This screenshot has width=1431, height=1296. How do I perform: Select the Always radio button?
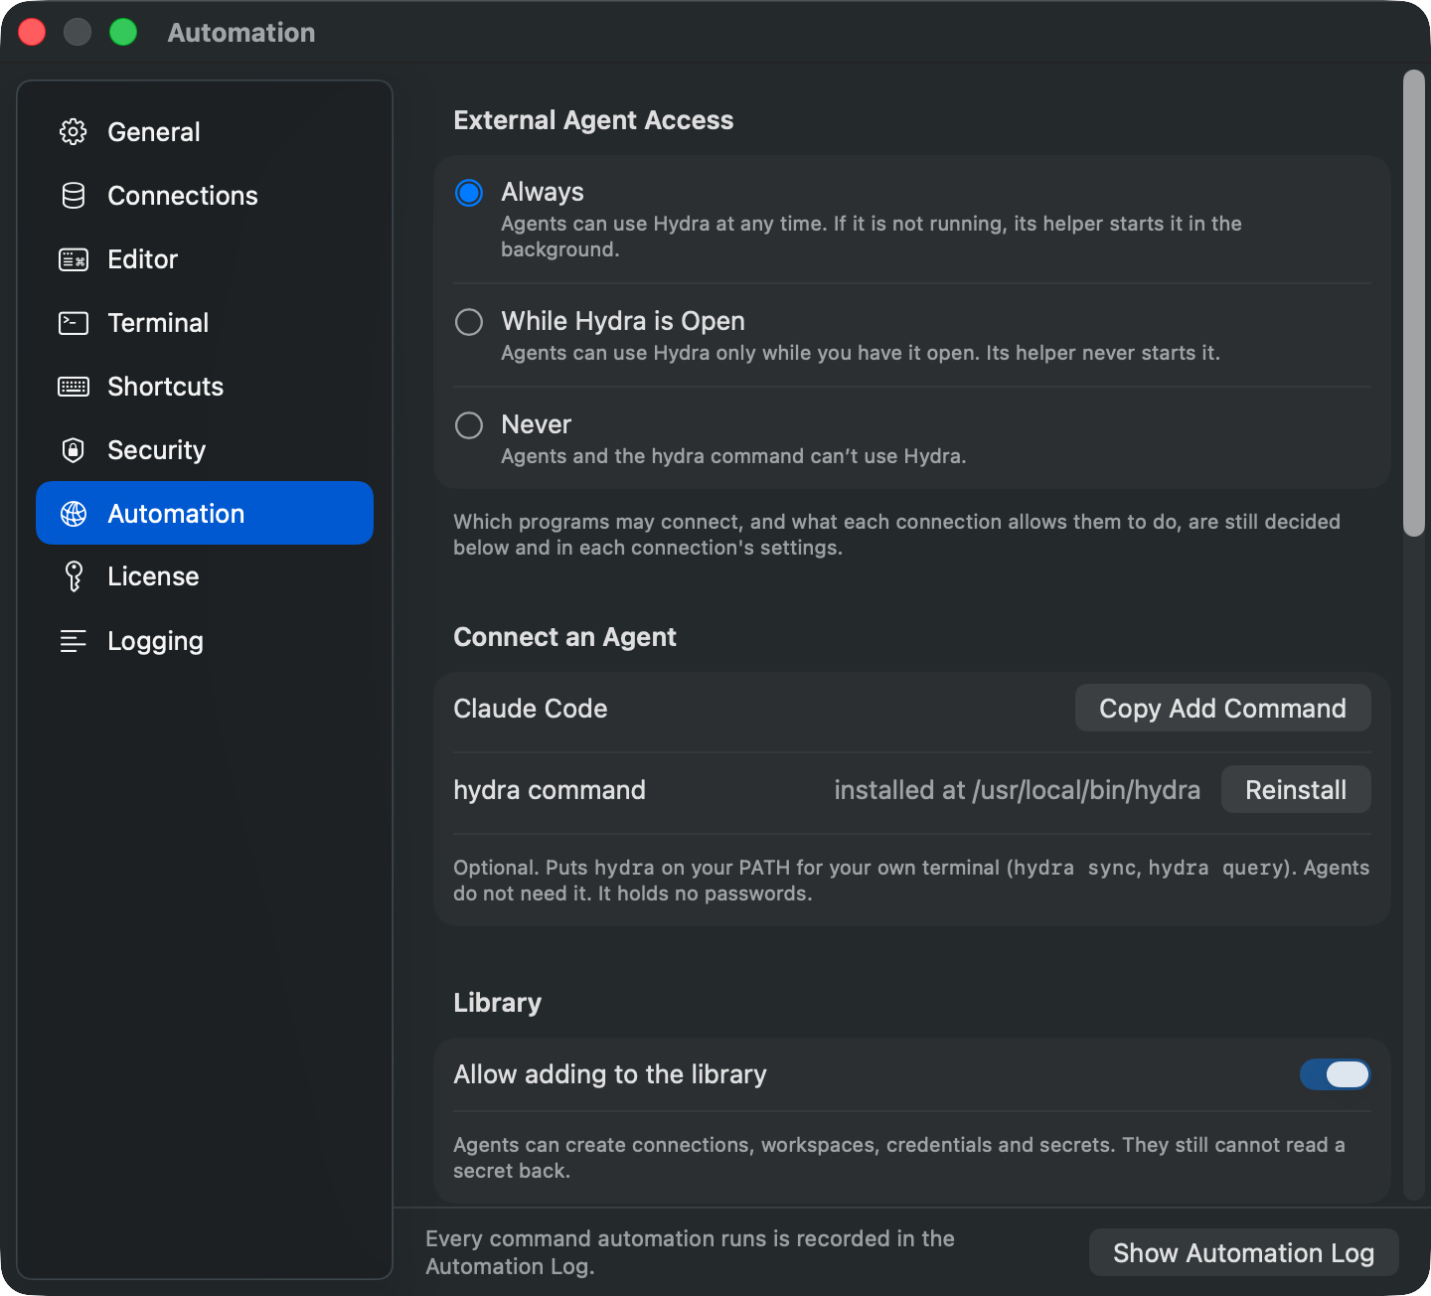click(x=469, y=192)
